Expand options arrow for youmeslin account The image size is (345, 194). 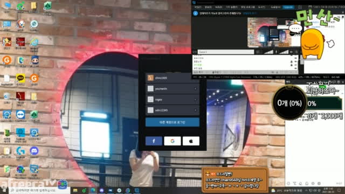click(x=195, y=88)
